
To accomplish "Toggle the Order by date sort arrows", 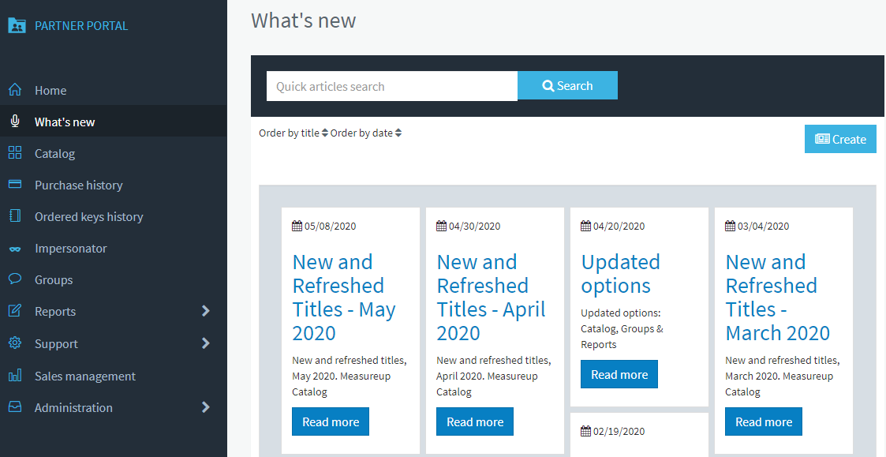I will [x=398, y=133].
